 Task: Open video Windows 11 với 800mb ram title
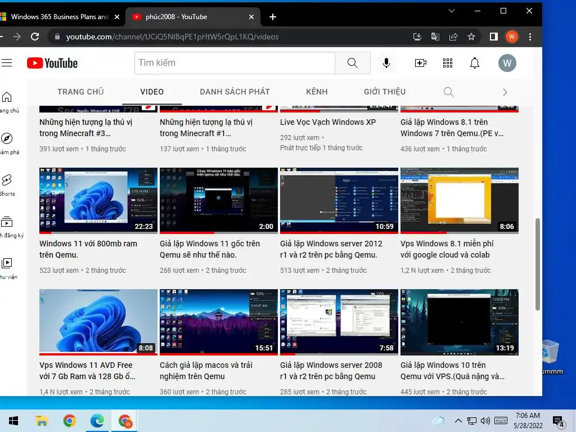click(x=88, y=249)
